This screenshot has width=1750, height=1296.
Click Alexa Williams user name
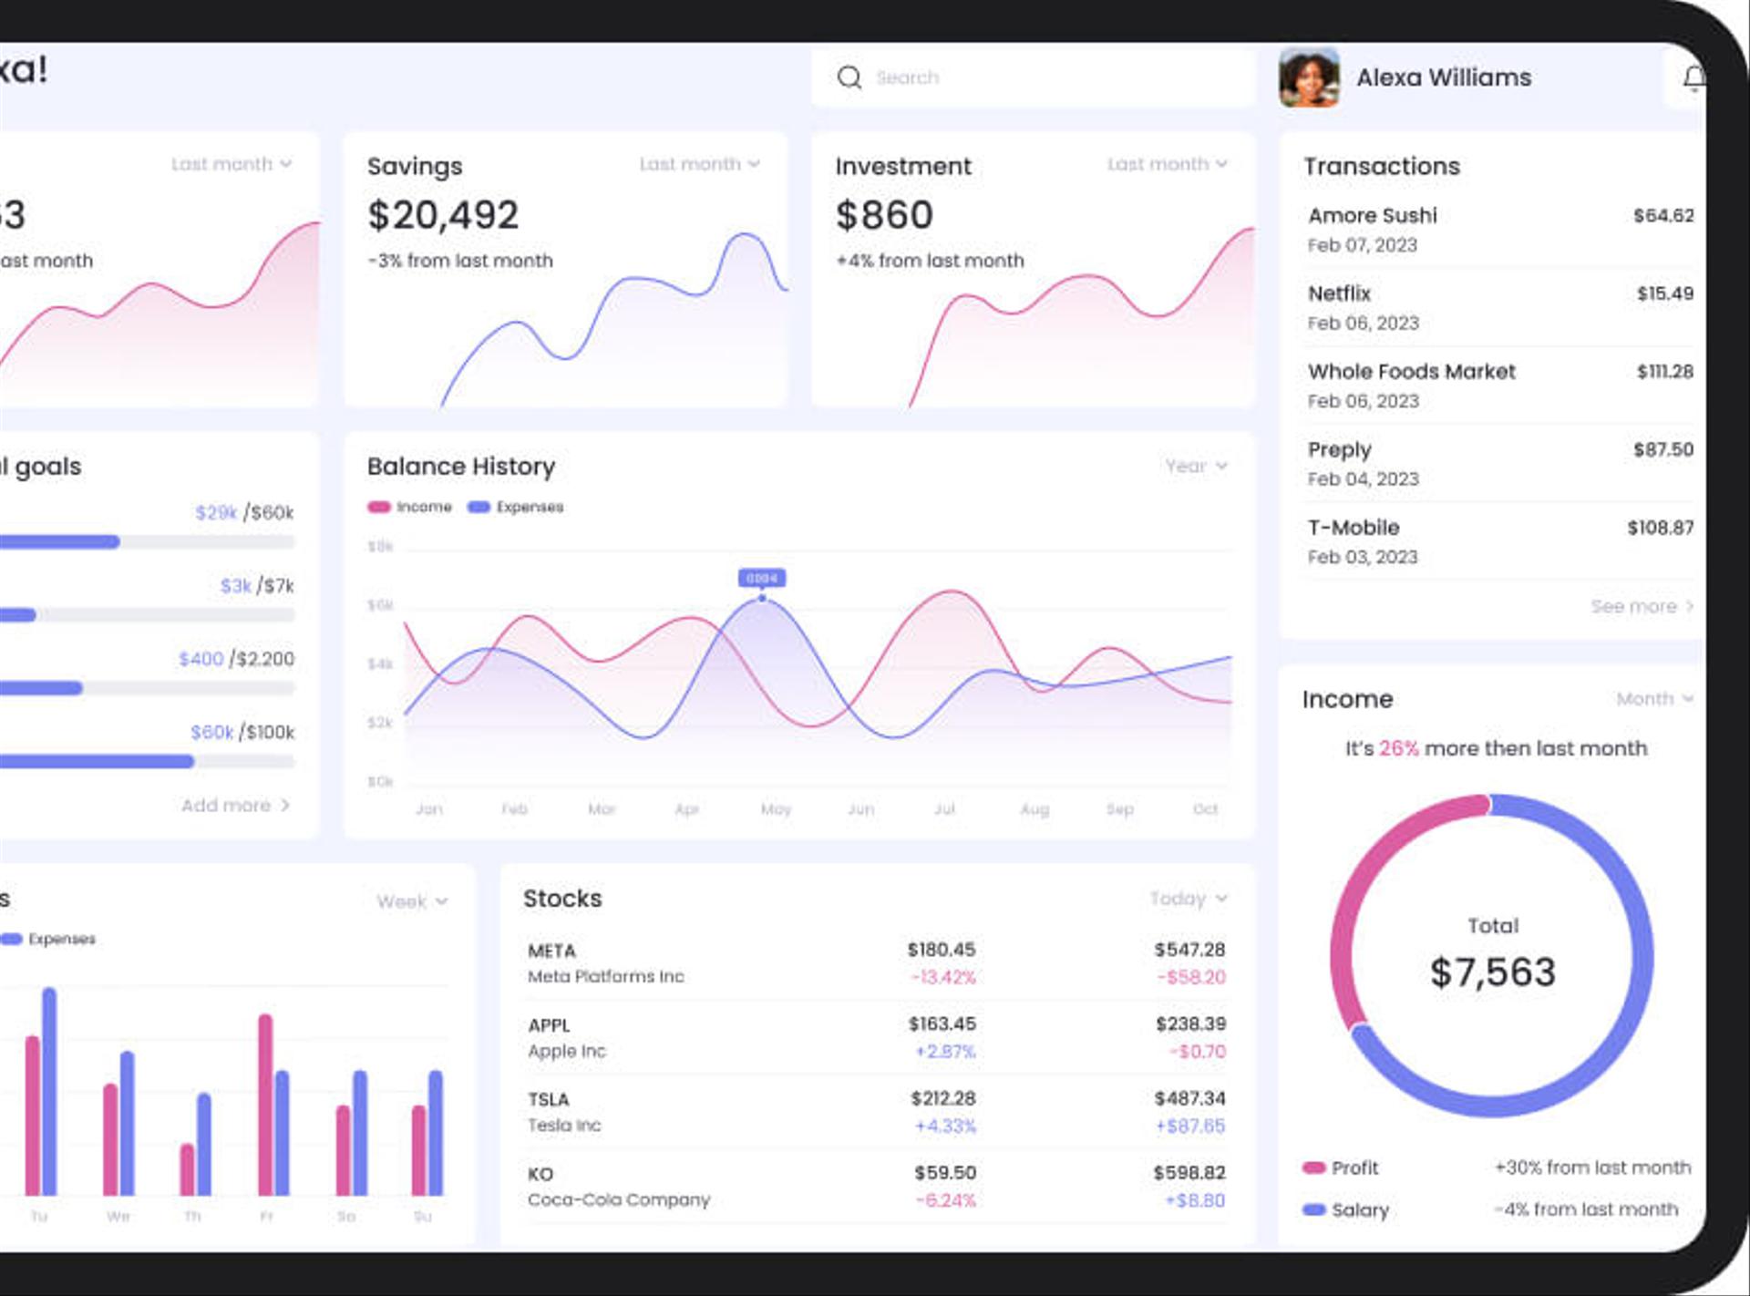pyautogui.click(x=1444, y=77)
